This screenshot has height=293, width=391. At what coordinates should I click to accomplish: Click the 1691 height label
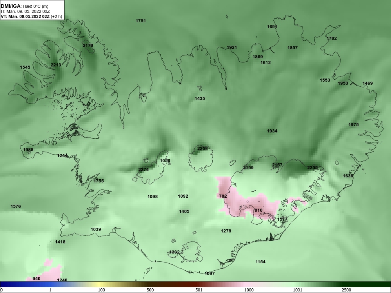tap(272, 27)
